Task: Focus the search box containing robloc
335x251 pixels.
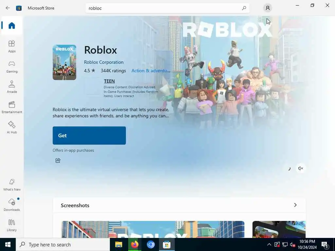Action: (x=167, y=8)
